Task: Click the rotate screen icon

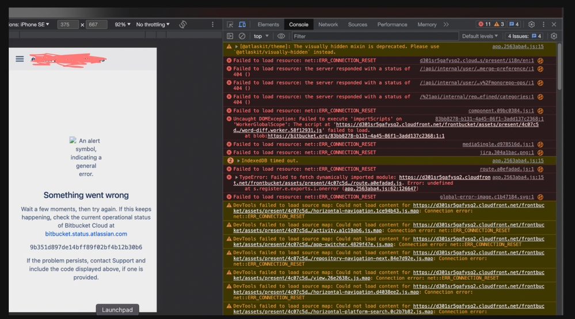Action: pos(182,25)
